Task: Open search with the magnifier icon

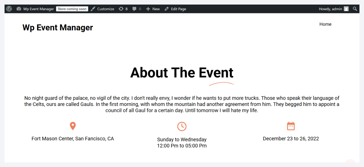Action: 355,9
